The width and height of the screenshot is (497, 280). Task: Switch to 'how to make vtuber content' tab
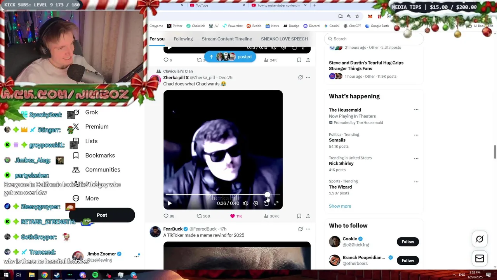[279, 5]
